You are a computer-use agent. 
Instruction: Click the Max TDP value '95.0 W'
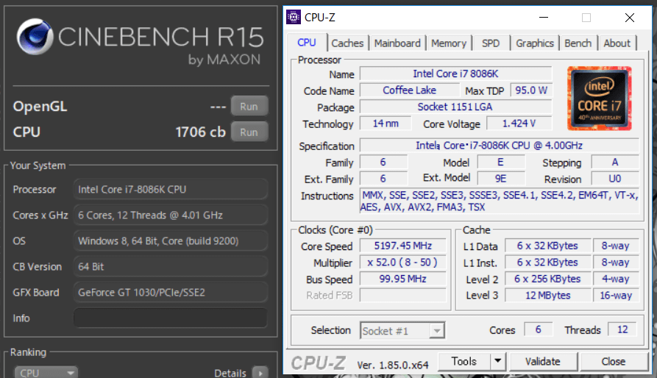point(531,90)
